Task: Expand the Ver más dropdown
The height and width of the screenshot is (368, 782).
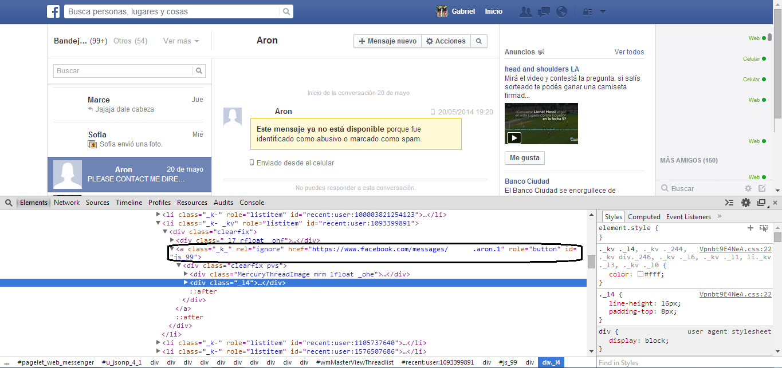Action: pyautogui.click(x=181, y=41)
